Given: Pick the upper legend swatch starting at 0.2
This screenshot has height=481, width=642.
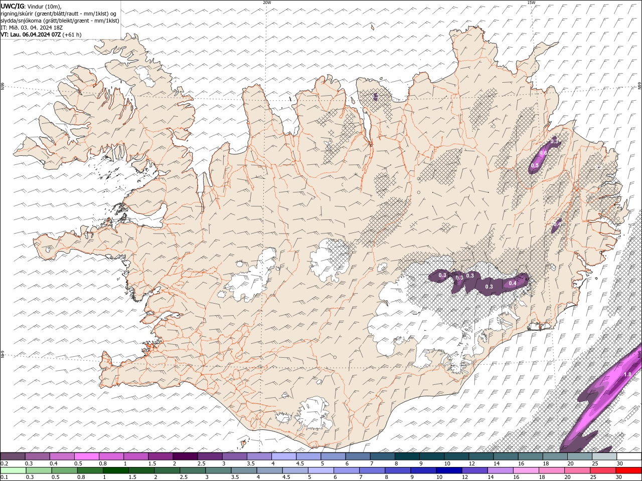Looking at the screenshot, I should pos(13,456).
